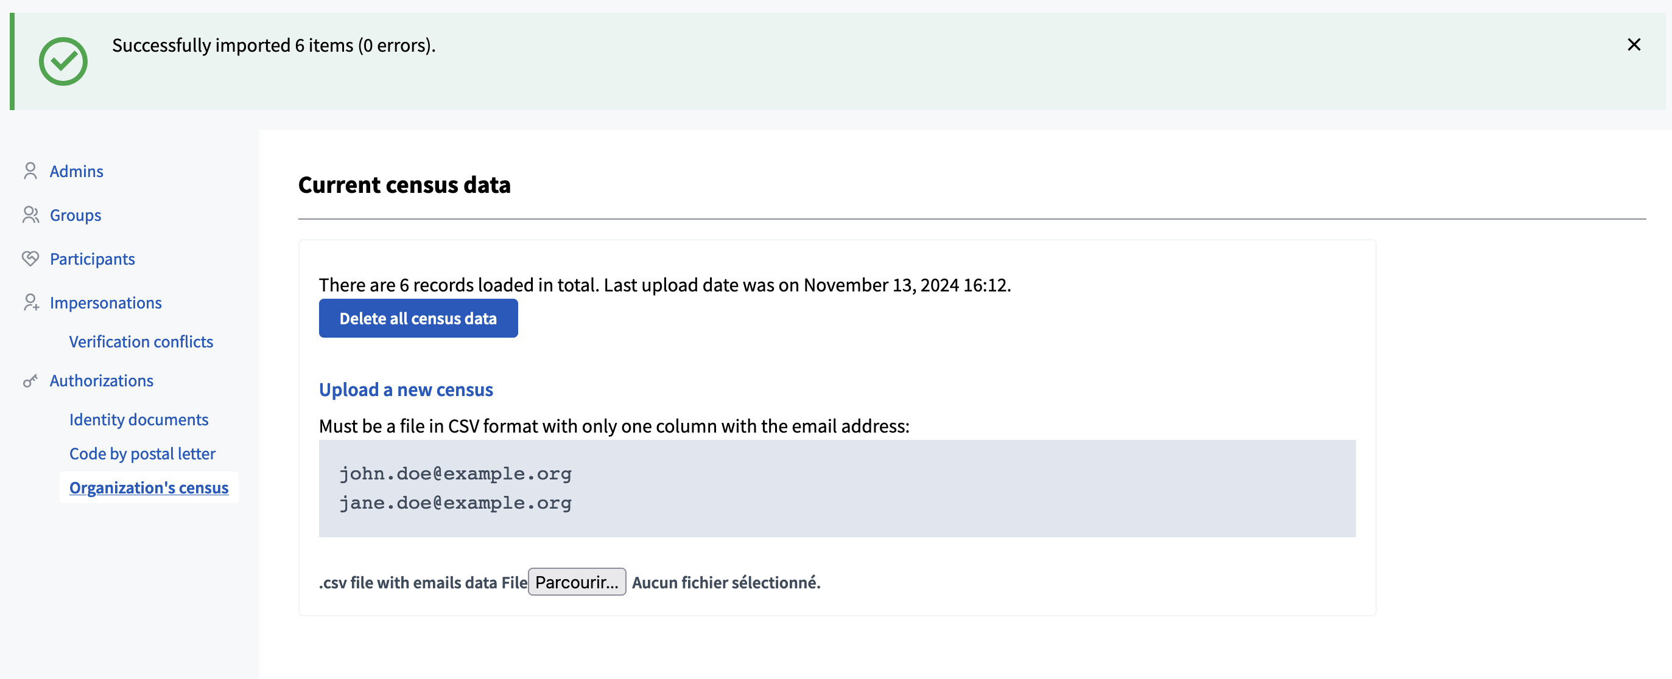Open the Admins menu item
Viewport: 1672px width, 679px height.
(x=77, y=171)
